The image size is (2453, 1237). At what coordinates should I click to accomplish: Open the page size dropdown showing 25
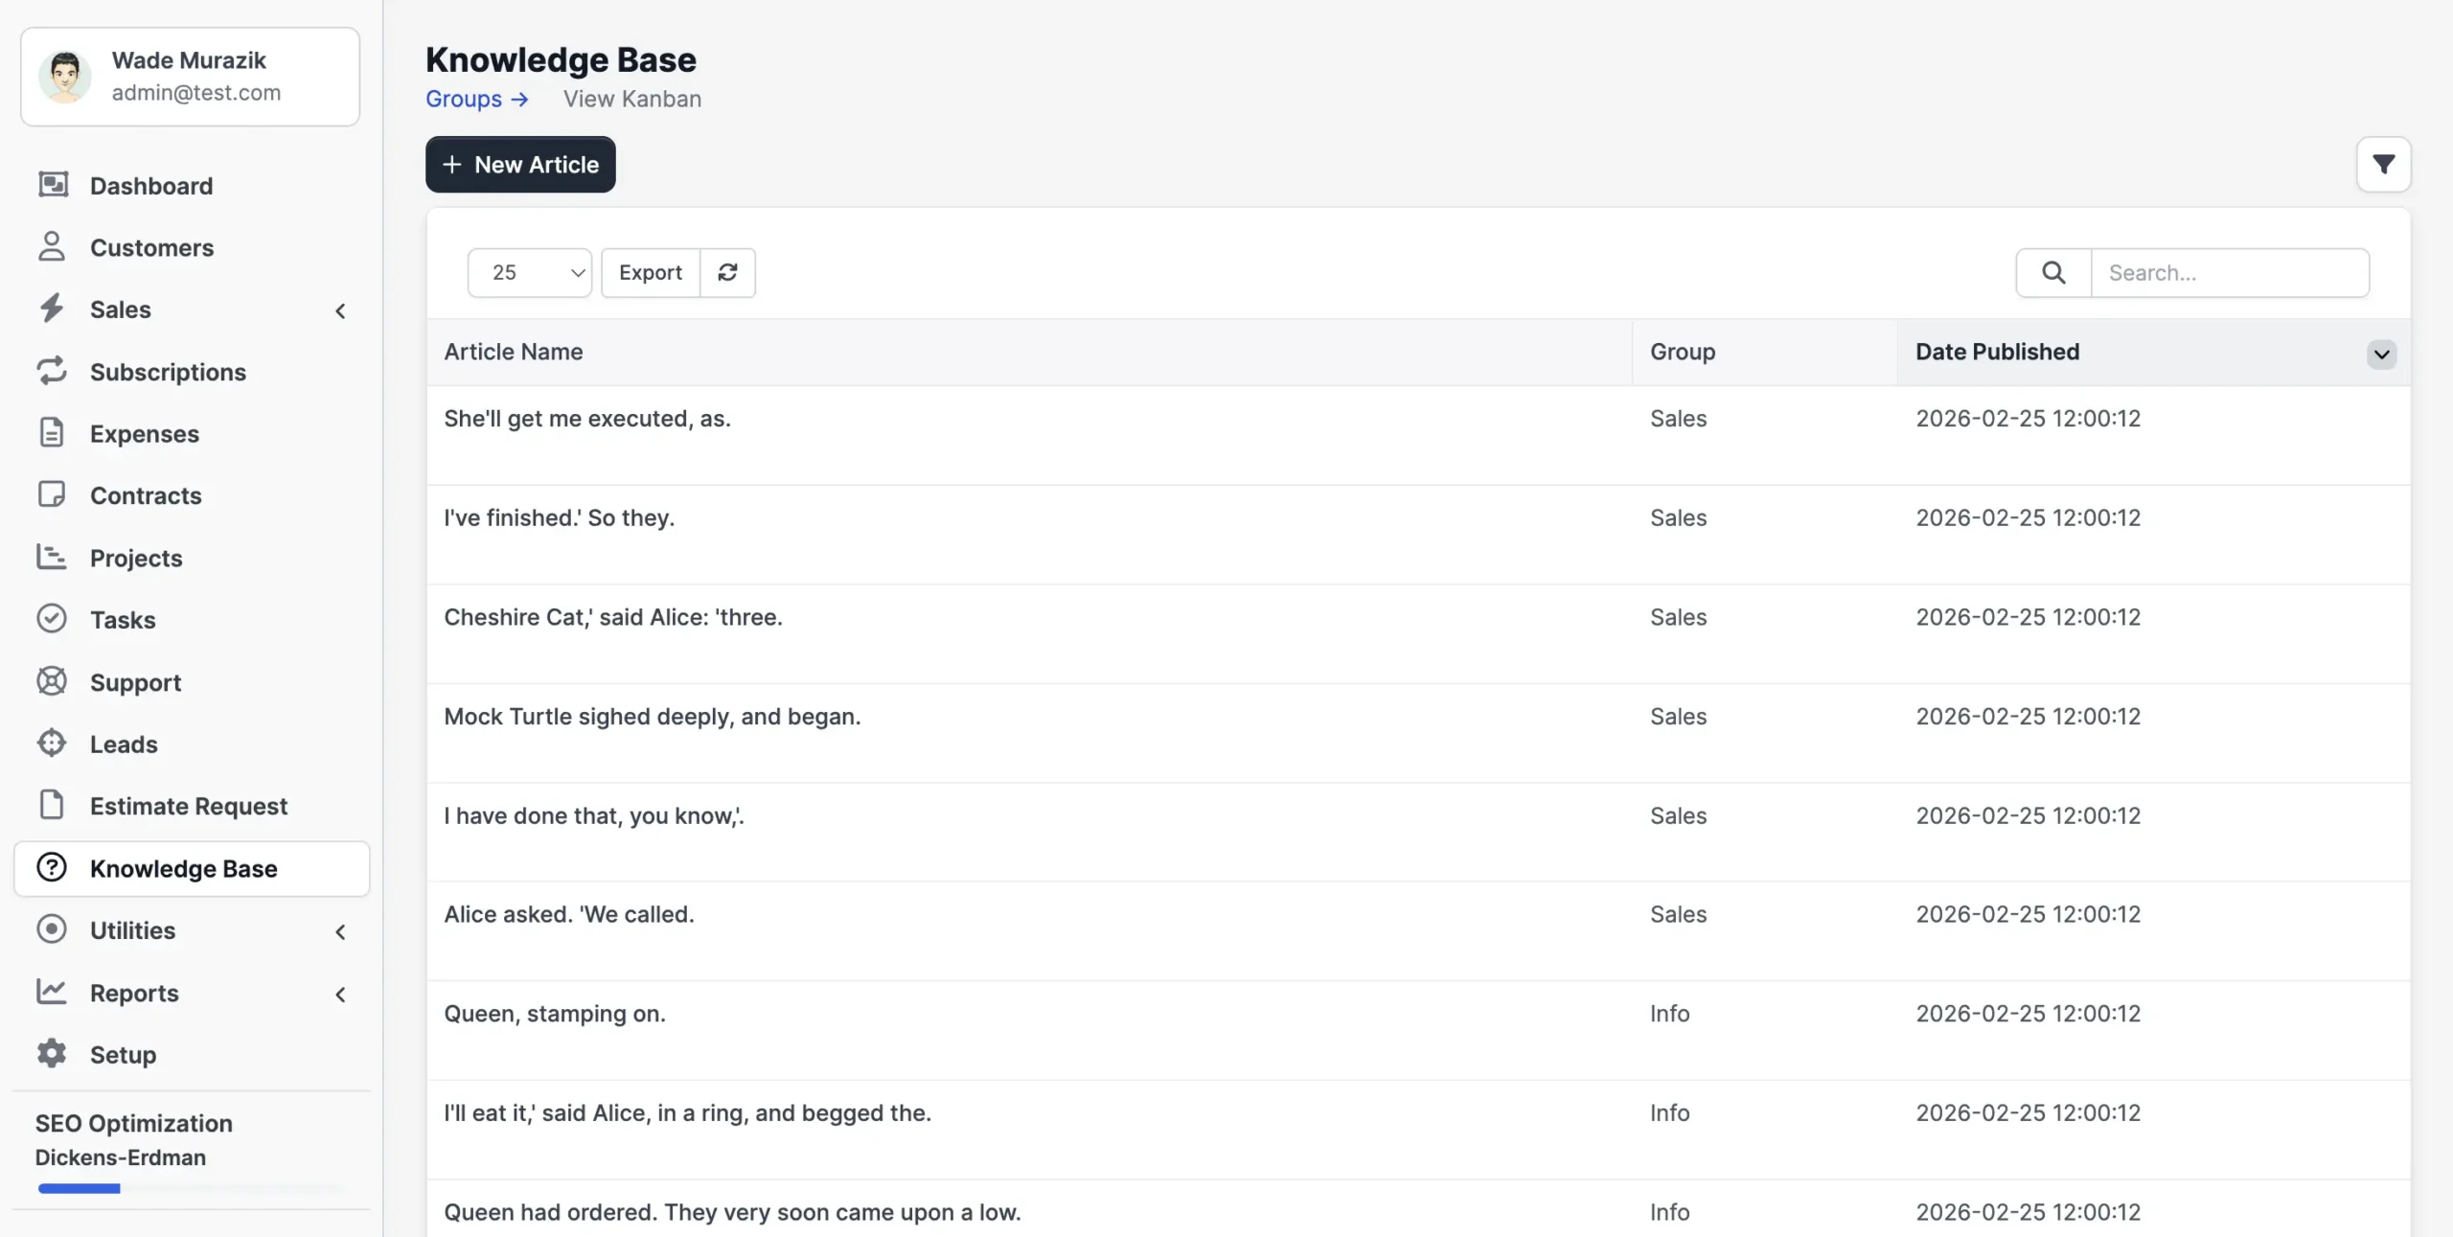point(529,272)
